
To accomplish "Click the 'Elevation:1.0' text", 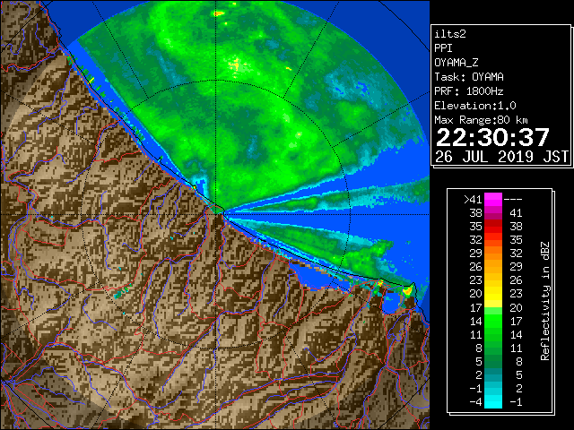I will [475, 106].
